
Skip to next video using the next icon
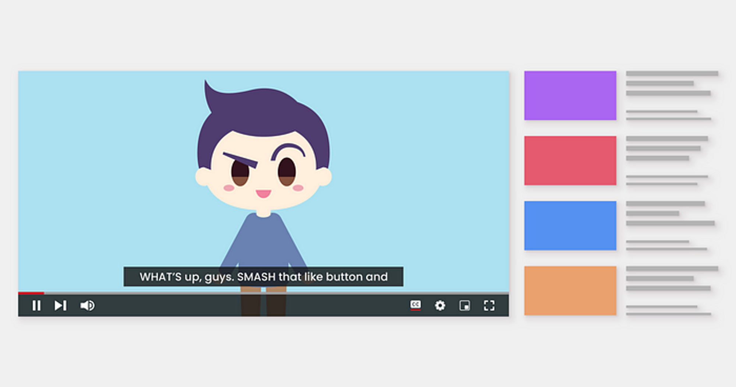click(61, 305)
